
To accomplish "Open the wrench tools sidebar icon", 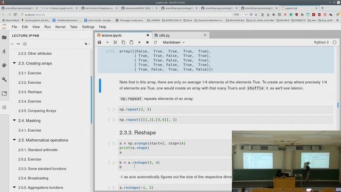I will 4,79.
